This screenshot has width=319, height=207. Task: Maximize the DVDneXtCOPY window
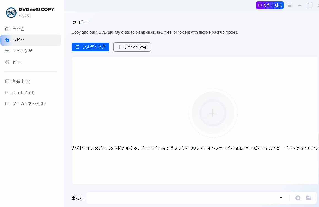310,5
